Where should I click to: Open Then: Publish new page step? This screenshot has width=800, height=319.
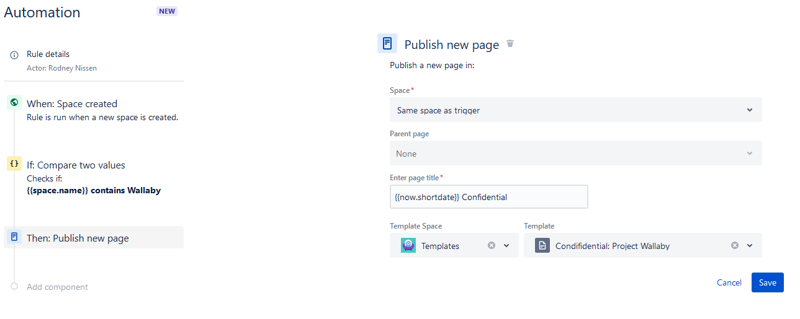point(78,238)
